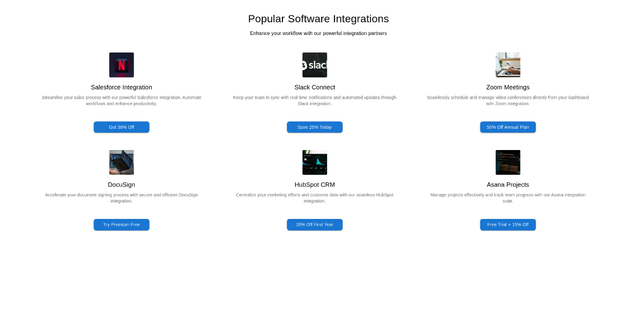This screenshot has width=637, height=334.
Task: Select the 20% Off First Year button
Action: pyautogui.click(x=315, y=225)
